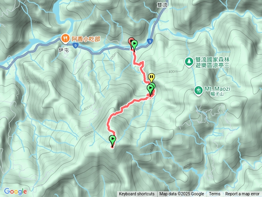Open the Mt. Maozi hiking icon

198,91
